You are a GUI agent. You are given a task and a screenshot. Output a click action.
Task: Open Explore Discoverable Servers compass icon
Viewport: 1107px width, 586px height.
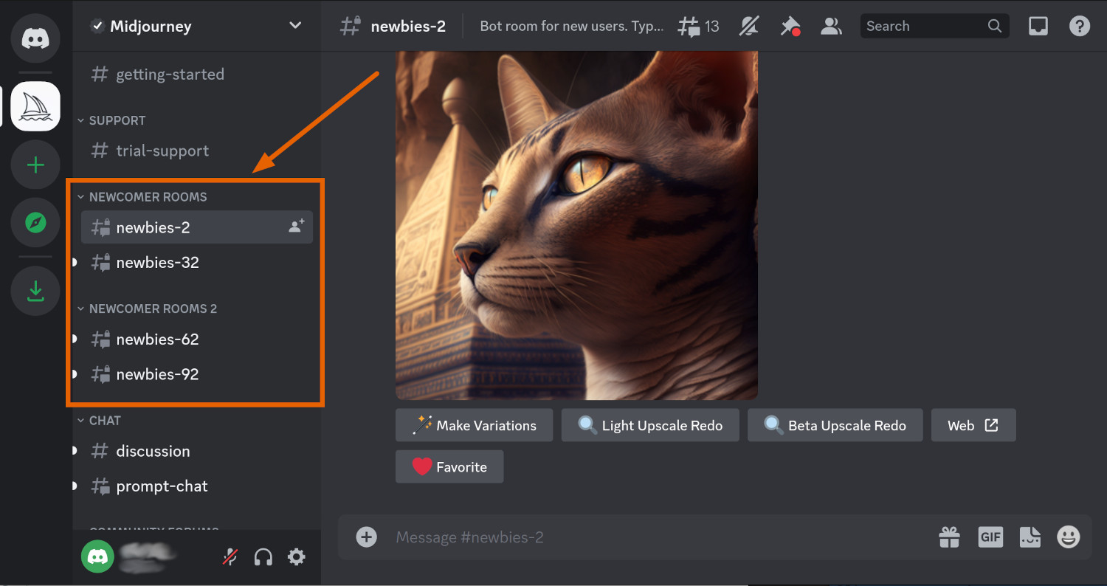point(35,222)
